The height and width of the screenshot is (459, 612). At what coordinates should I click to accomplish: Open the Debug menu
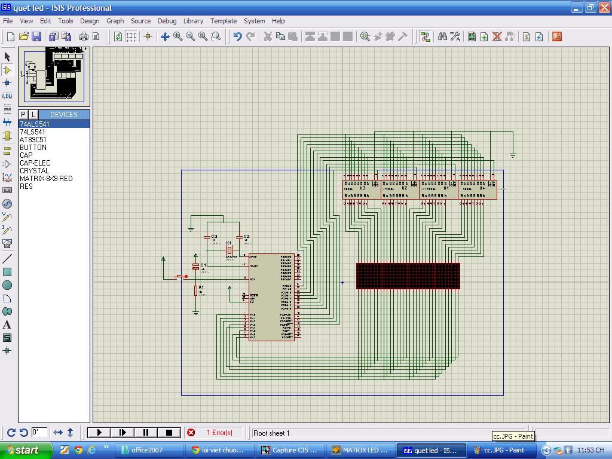click(167, 21)
